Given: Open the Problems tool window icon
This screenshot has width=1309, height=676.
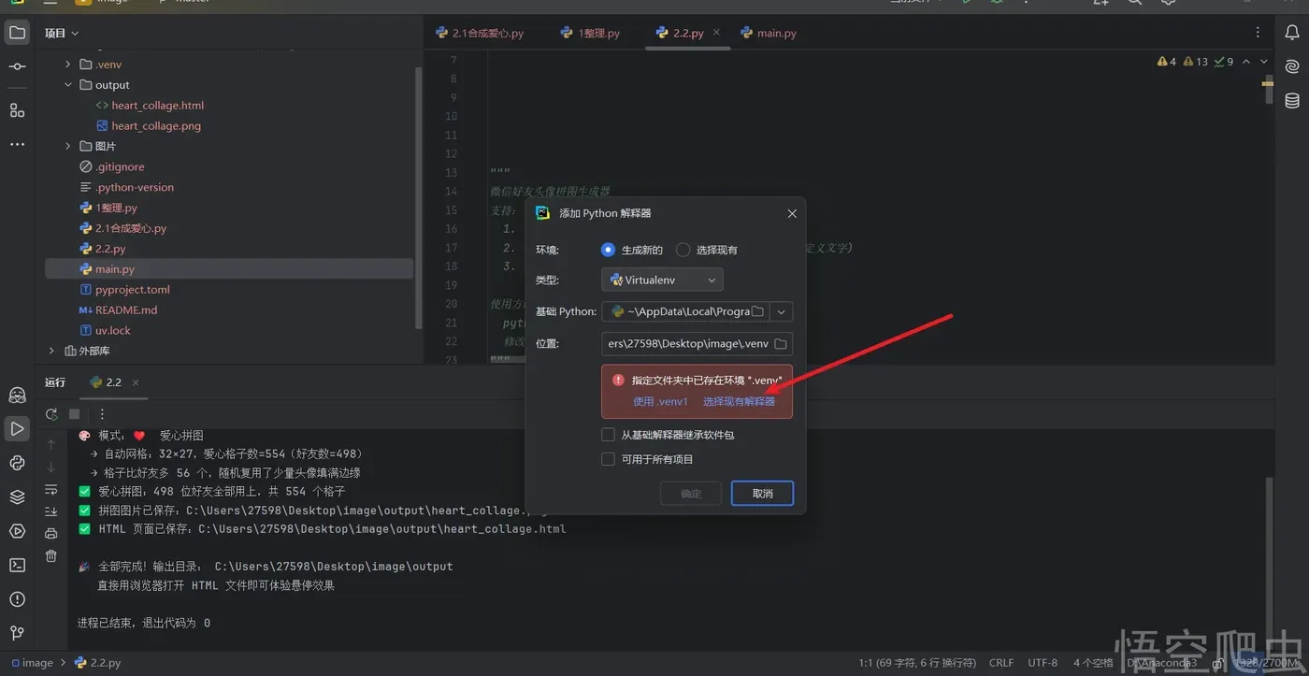Looking at the screenshot, I should [17, 599].
